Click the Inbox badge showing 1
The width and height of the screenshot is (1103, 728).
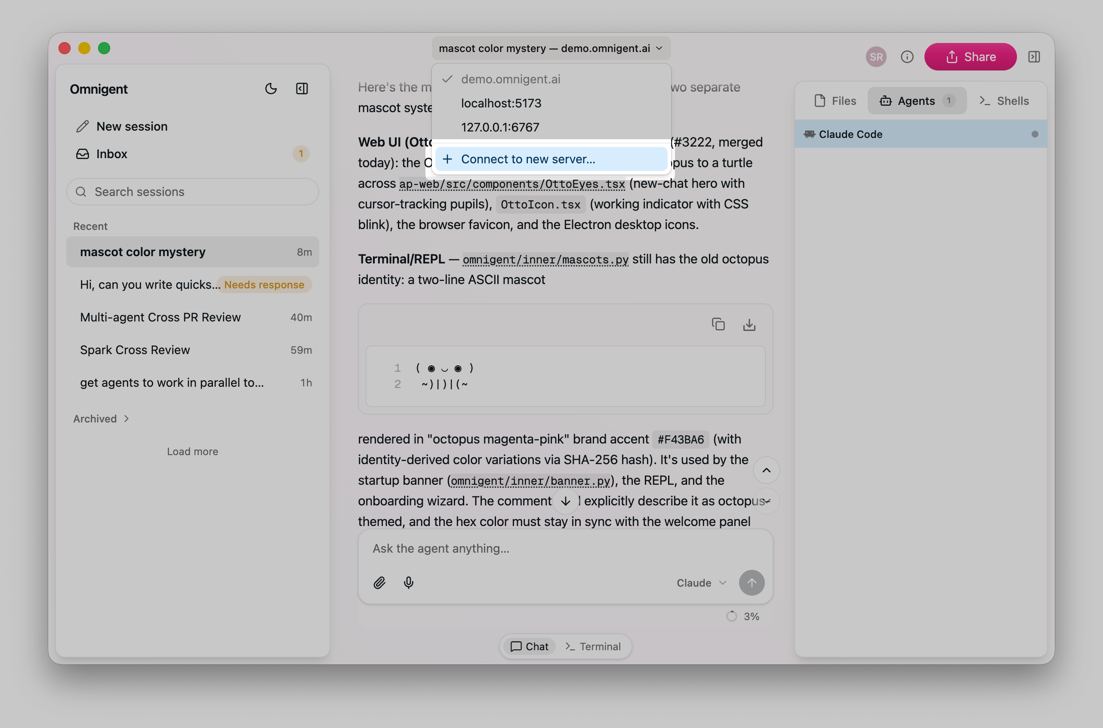301,154
